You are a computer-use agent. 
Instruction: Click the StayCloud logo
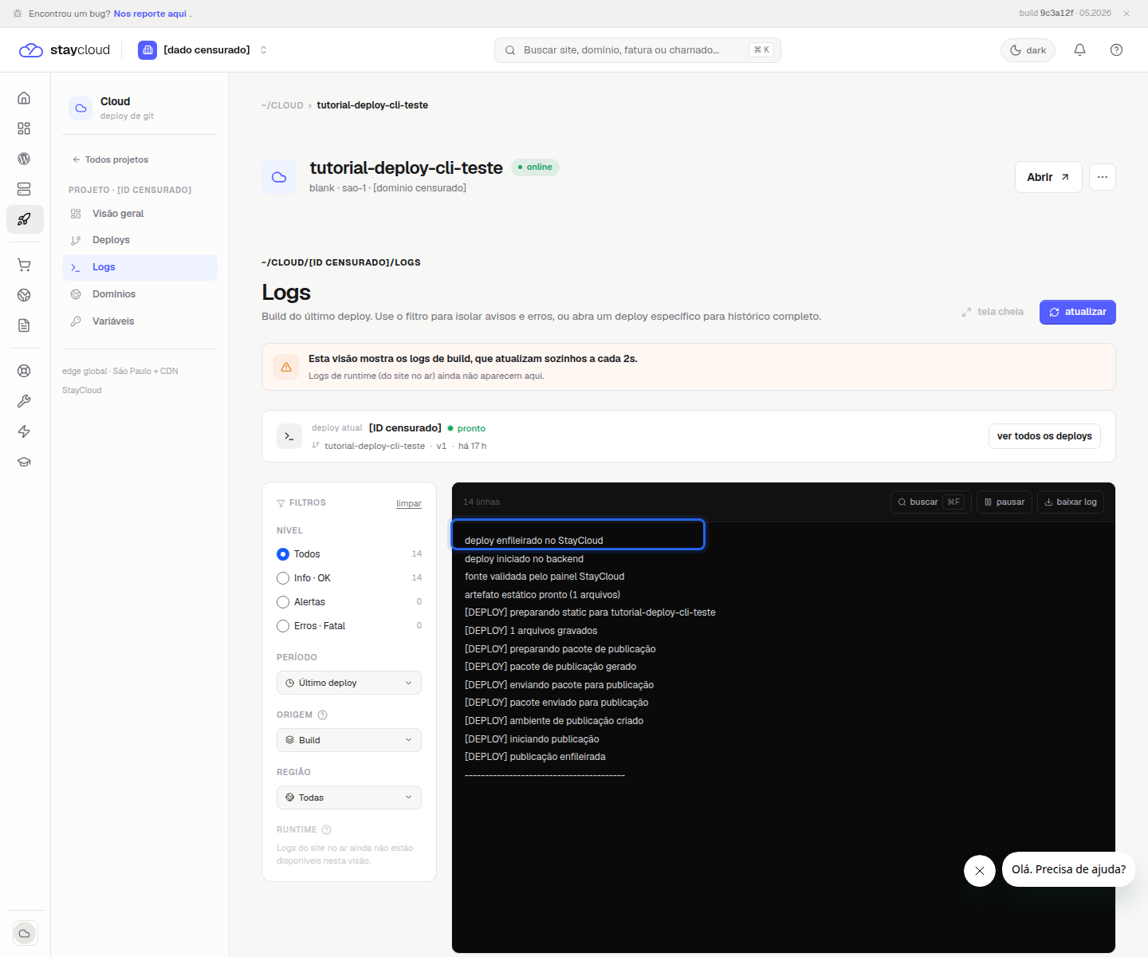pos(65,49)
